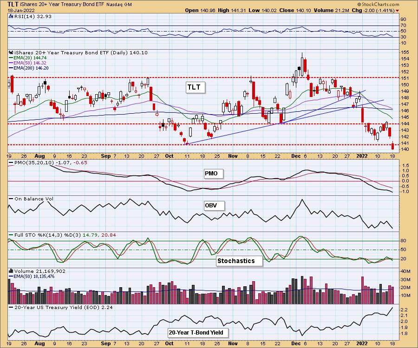
Task: Click the volume EMA(50) 18,135,476 legend
Action: point(32,277)
